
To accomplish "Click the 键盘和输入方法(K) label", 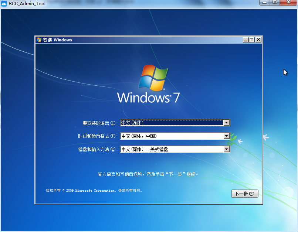I will coord(98,150).
